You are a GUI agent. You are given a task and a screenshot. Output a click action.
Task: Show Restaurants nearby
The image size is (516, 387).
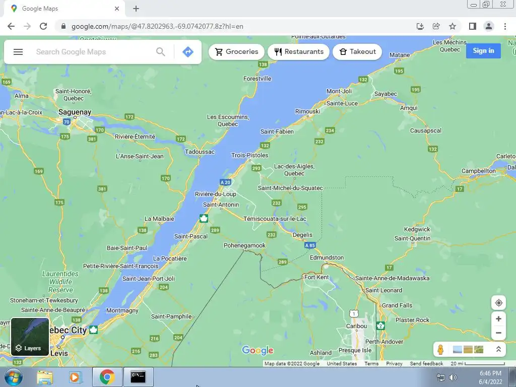(298, 52)
